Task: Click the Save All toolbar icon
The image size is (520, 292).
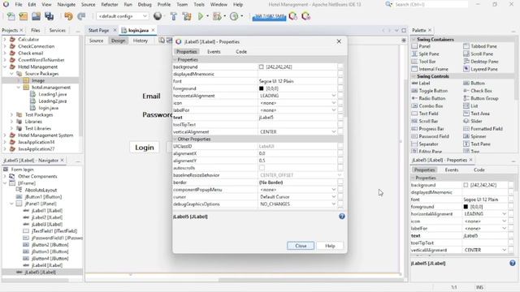Action: pos(49,16)
